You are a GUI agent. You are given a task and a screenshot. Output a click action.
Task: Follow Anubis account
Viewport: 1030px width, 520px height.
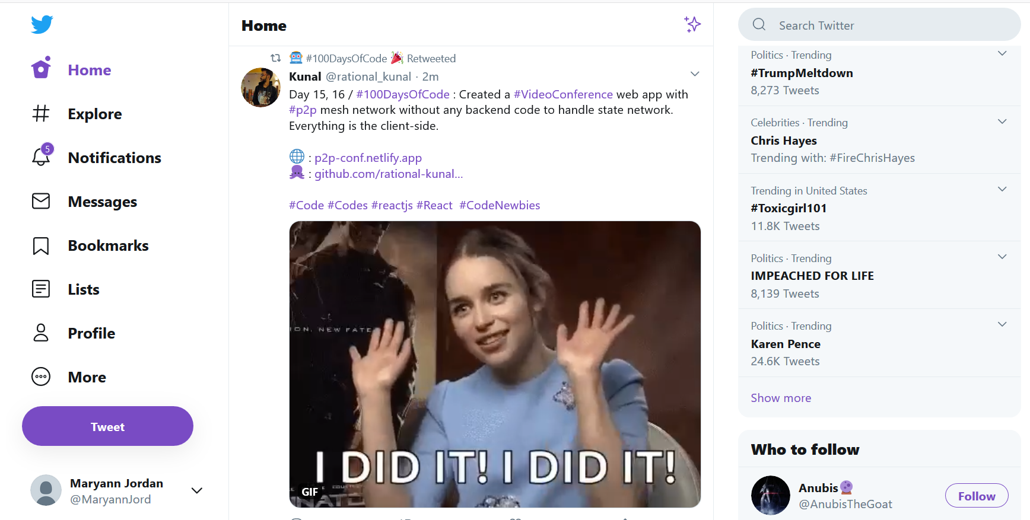(976, 496)
